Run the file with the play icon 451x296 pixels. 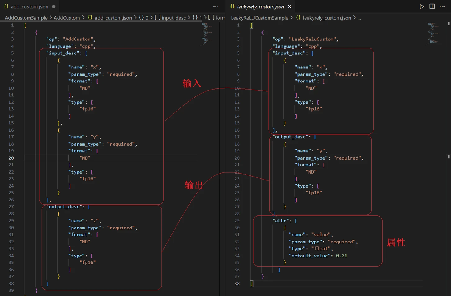(421, 6)
